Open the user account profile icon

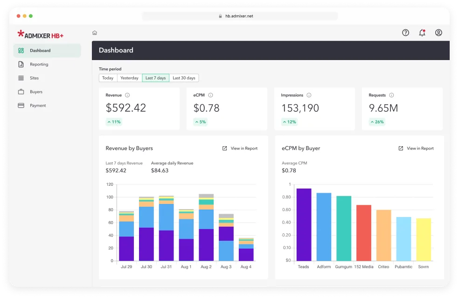pos(438,33)
